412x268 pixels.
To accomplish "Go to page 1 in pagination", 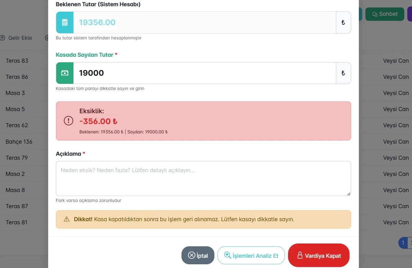I will (x=403, y=243).
